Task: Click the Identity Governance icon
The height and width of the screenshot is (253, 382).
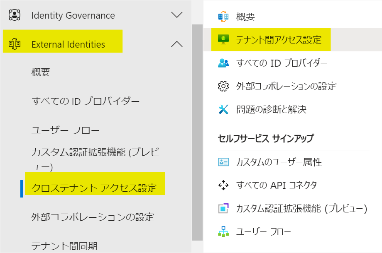Action: pos(15,15)
